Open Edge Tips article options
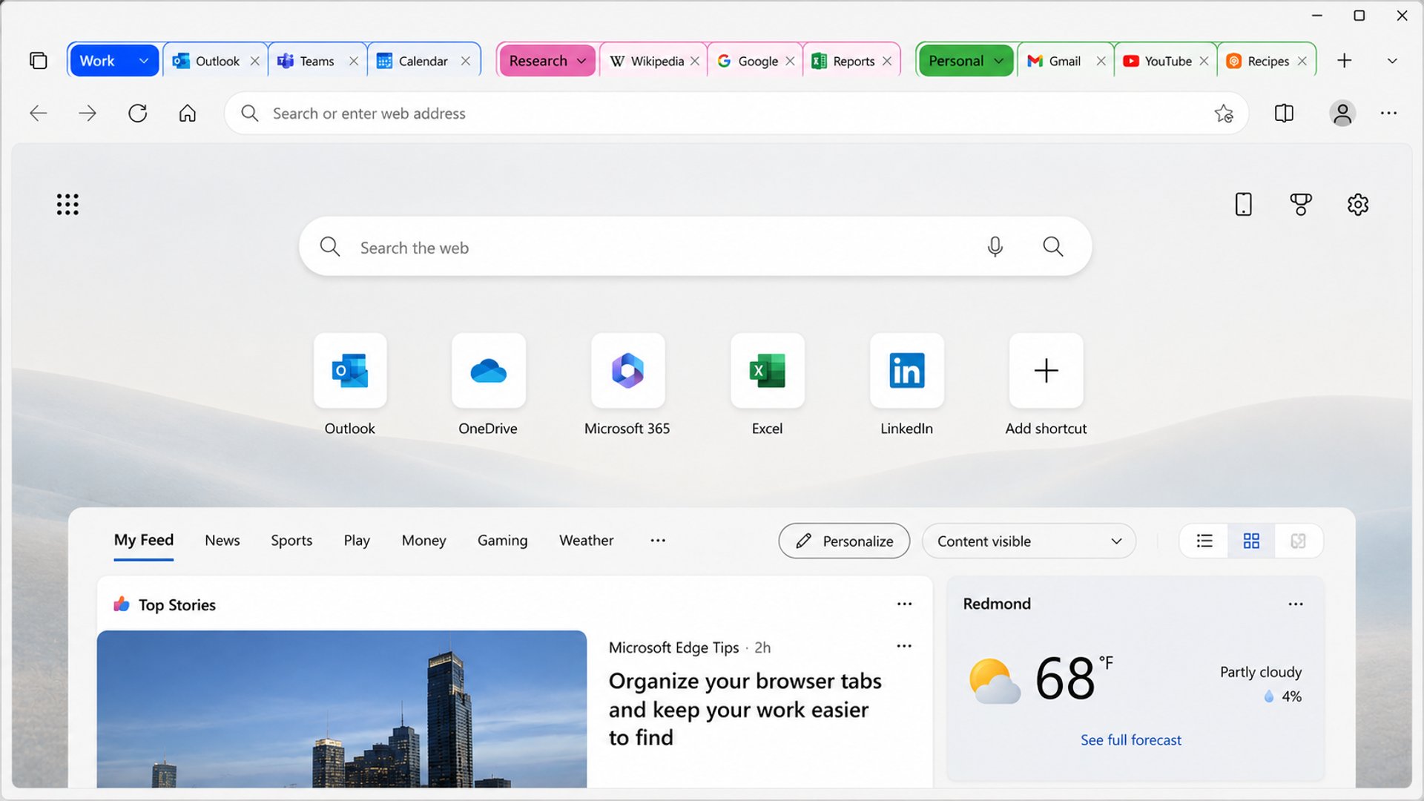This screenshot has height=801, width=1424. 904,646
